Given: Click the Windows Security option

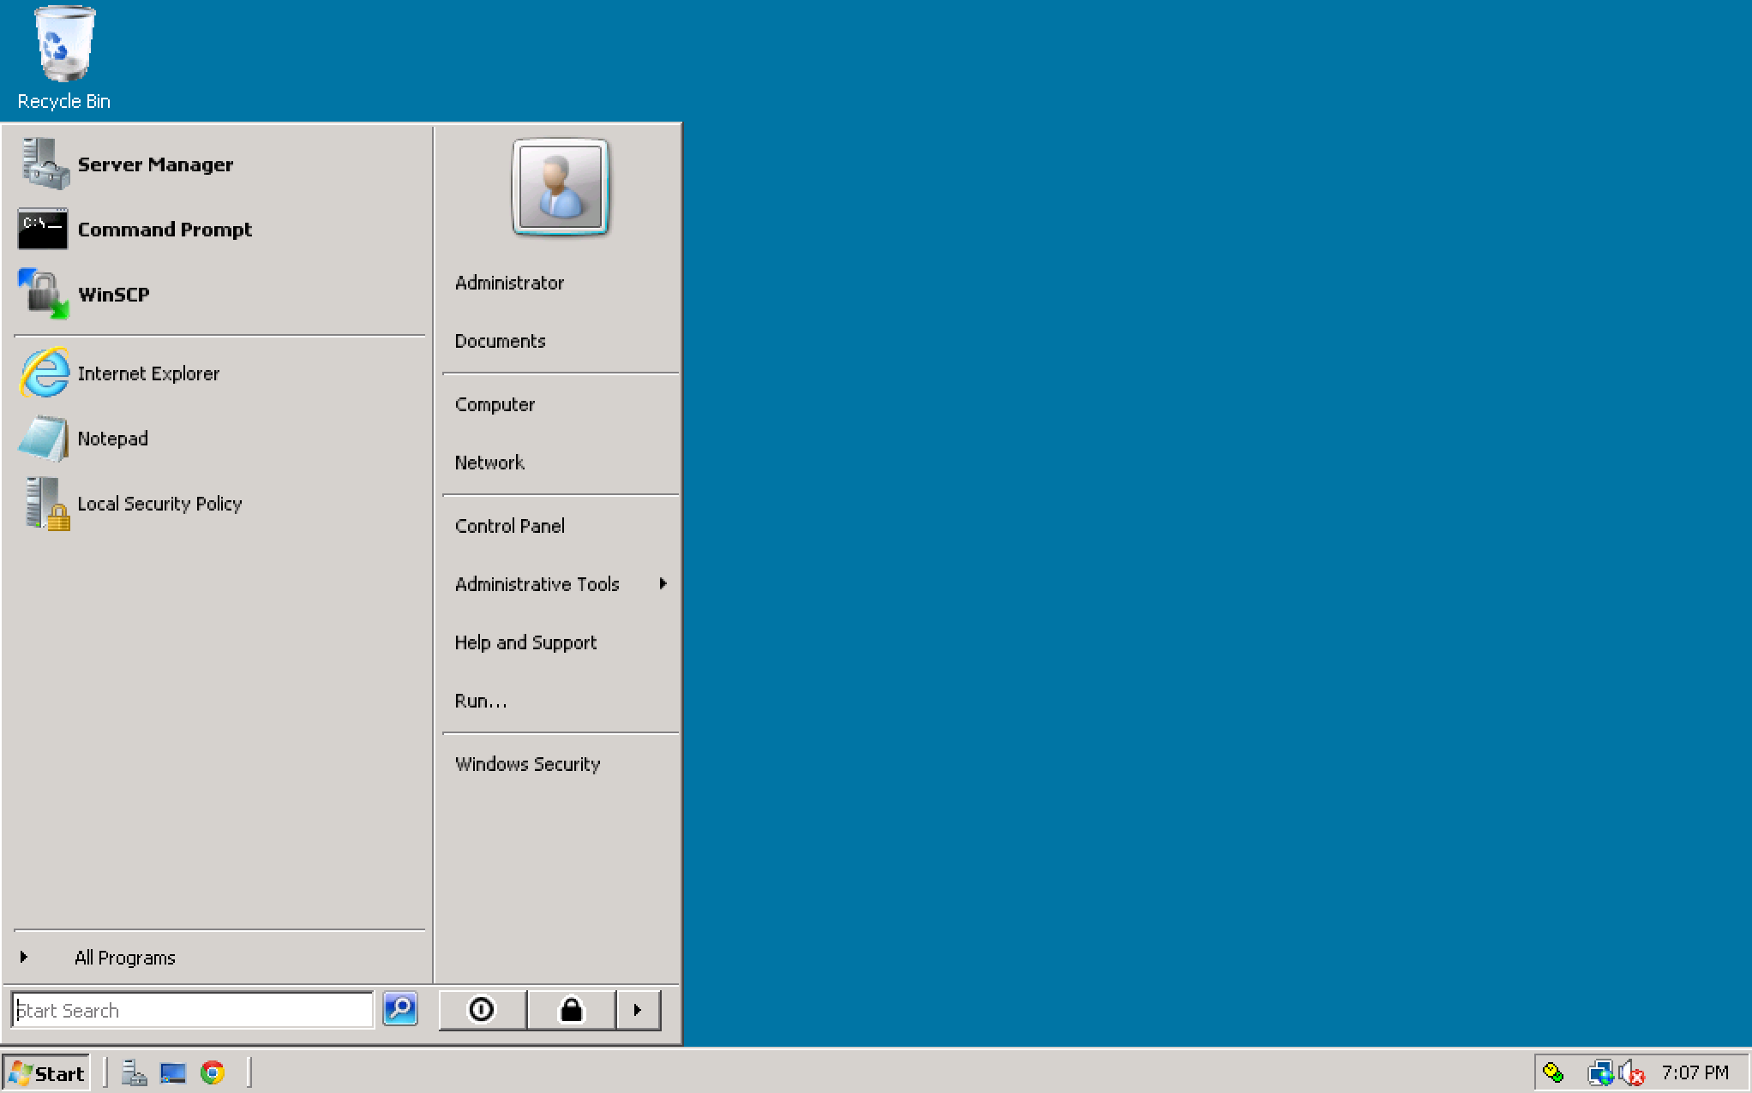Looking at the screenshot, I should [526, 764].
